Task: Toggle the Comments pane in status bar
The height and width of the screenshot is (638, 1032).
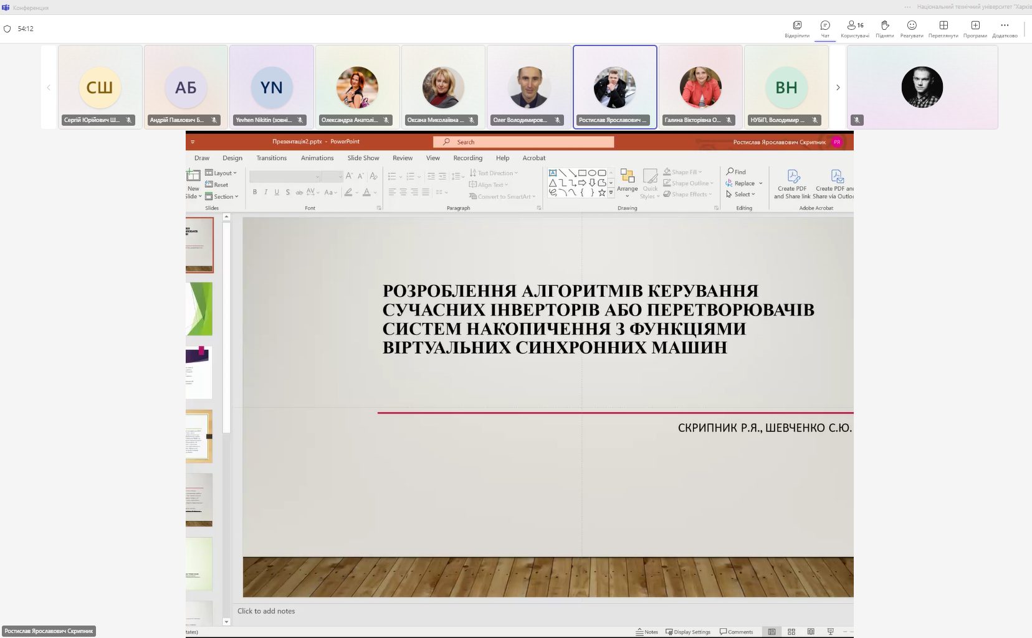Action: [737, 632]
